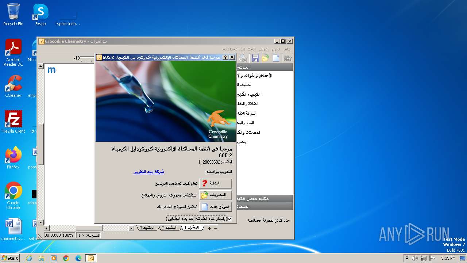Select the الماء والمح… contents entry
467x263 pixels.
pyautogui.click(x=246, y=123)
